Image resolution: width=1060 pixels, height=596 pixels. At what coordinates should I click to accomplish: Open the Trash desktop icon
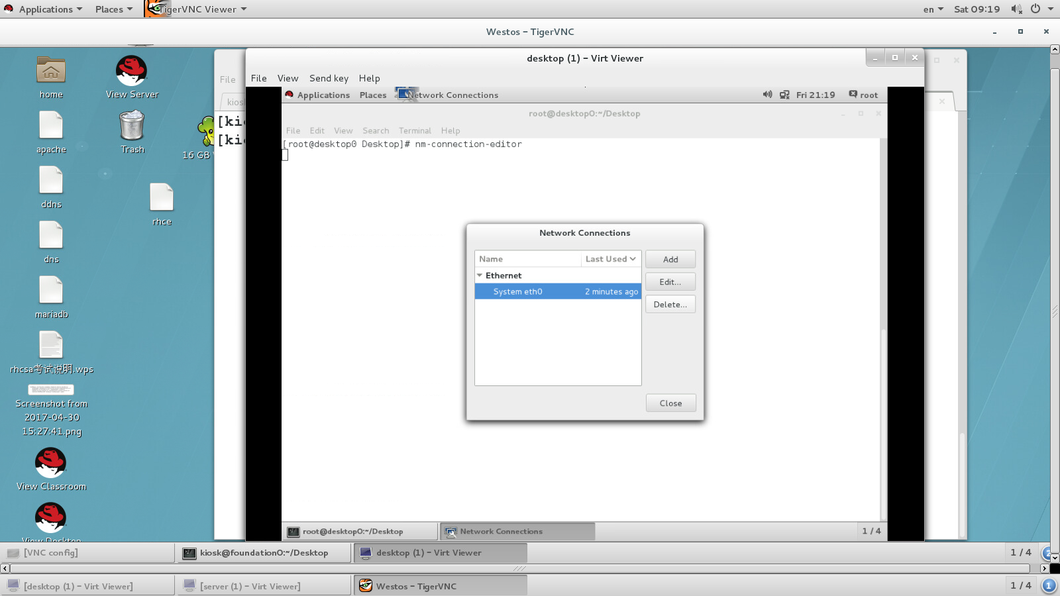[132, 126]
